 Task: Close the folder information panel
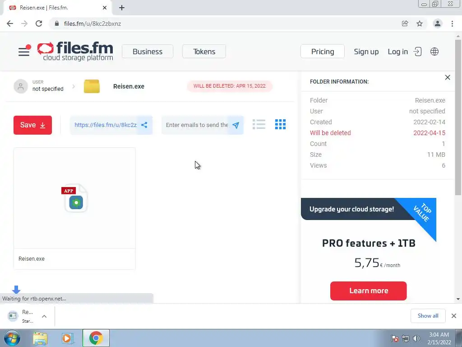(x=448, y=77)
